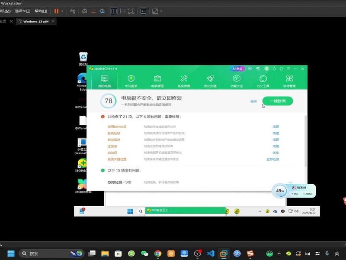
Task: Open 选项卡(T) menu
Action: (22, 11)
